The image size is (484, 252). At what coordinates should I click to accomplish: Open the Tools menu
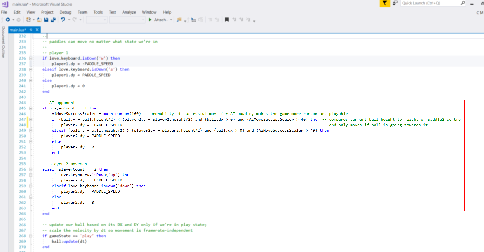[98, 12]
